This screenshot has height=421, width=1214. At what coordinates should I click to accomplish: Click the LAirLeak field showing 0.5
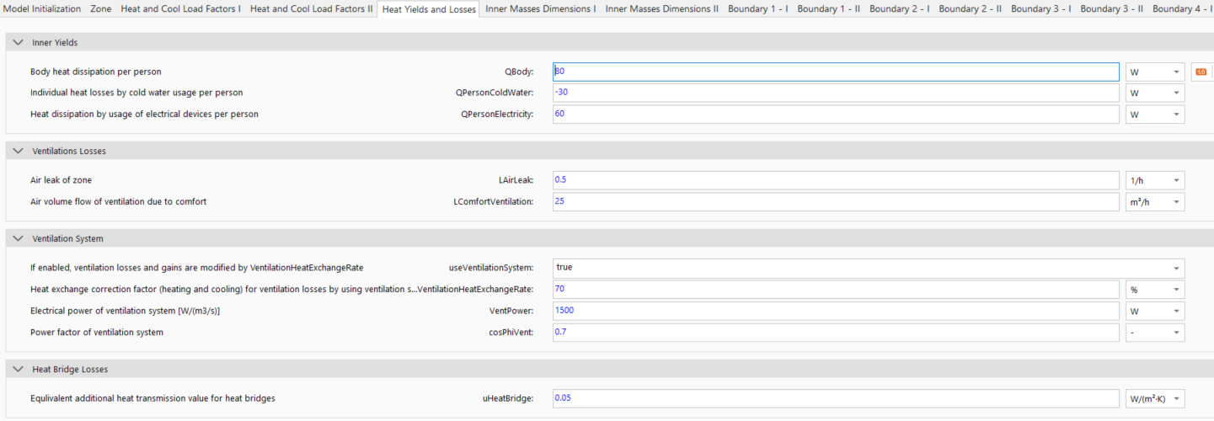[x=836, y=180]
